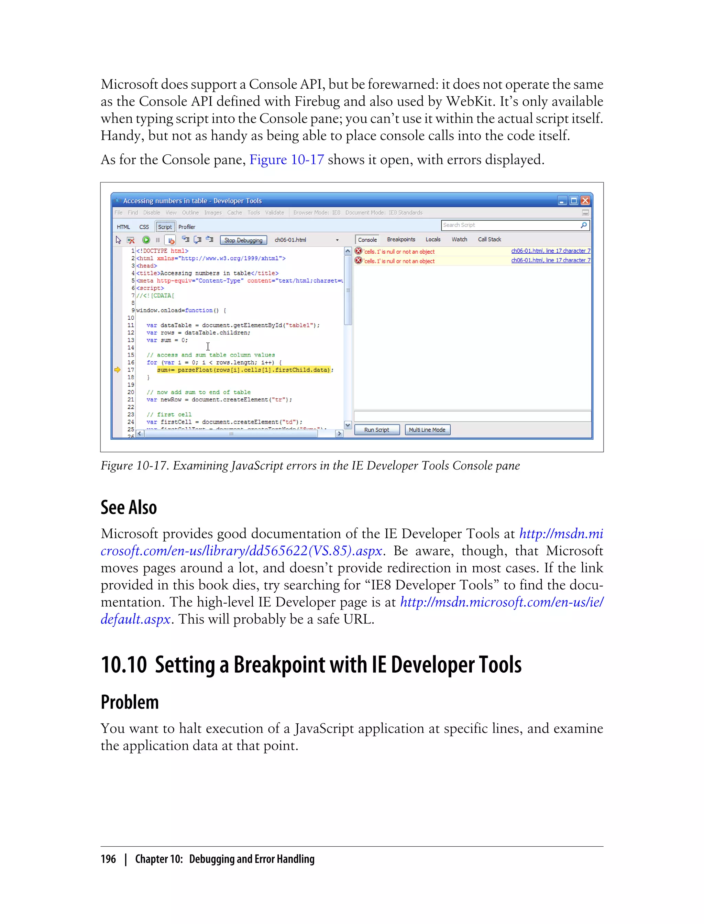Switch to the CSS tab

pos(144,227)
